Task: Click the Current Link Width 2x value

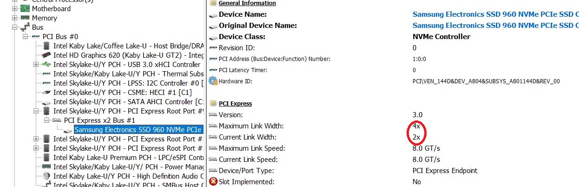Action: point(416,137)
